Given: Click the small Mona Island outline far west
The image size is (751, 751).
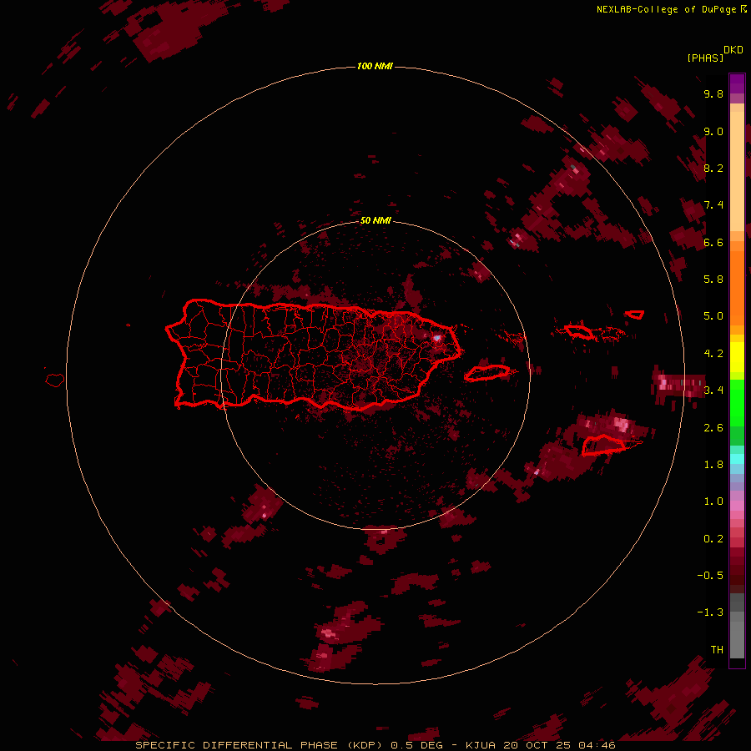Looking at the screenshot, I should tap(55, 381).
